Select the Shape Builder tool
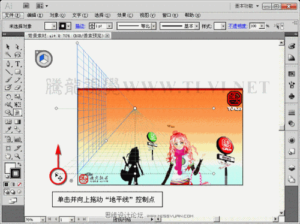The width and height of the screenshot is (300, 224). (x=8, y=113)
